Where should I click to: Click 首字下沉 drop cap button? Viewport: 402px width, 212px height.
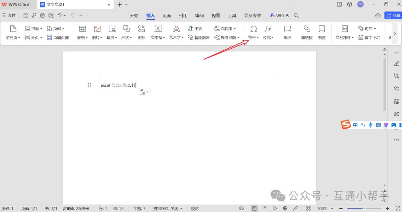point(369,38)
